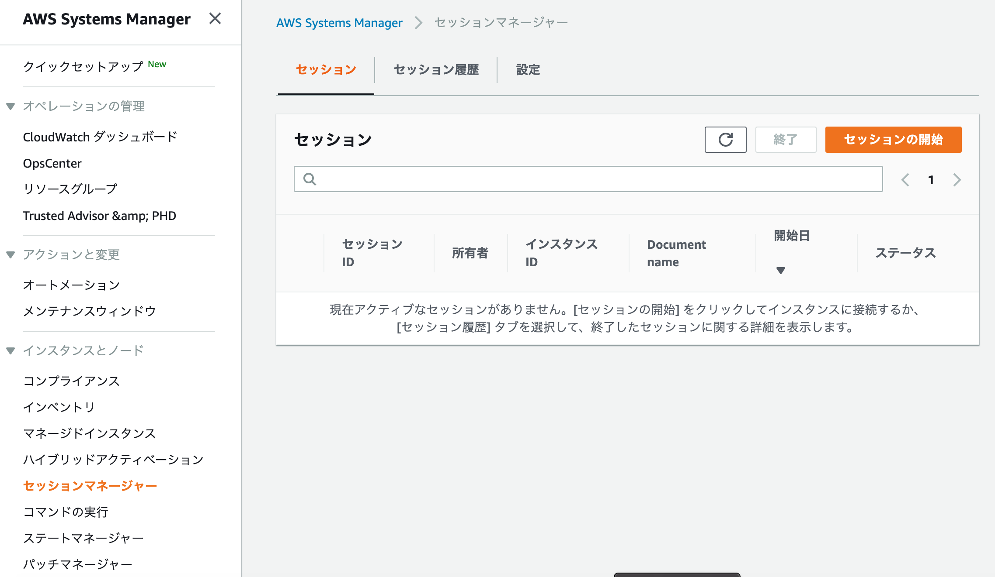Click page number 1

931,180
